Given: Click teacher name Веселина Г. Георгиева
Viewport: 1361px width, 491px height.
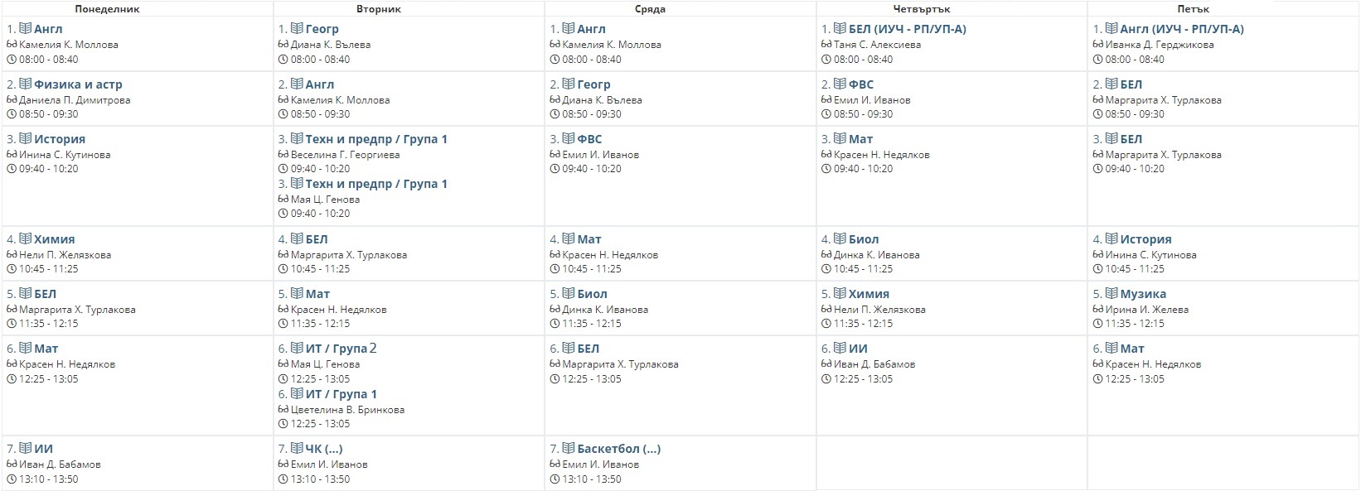Looking at the screenshot, I should [x=345, y=155].
